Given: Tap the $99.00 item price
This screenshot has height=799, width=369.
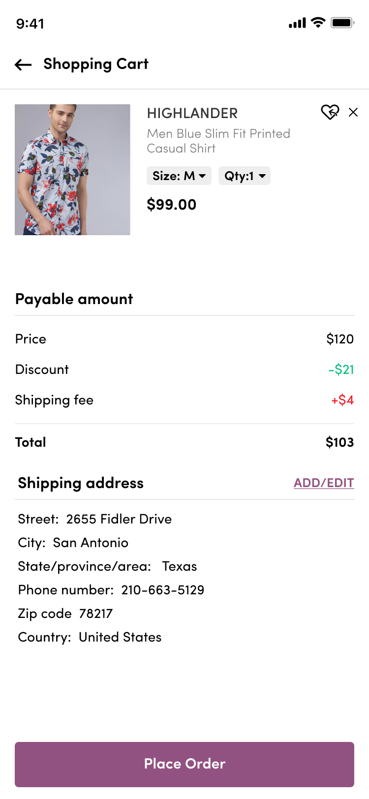Looking at the screenshot, I should 172,205.
